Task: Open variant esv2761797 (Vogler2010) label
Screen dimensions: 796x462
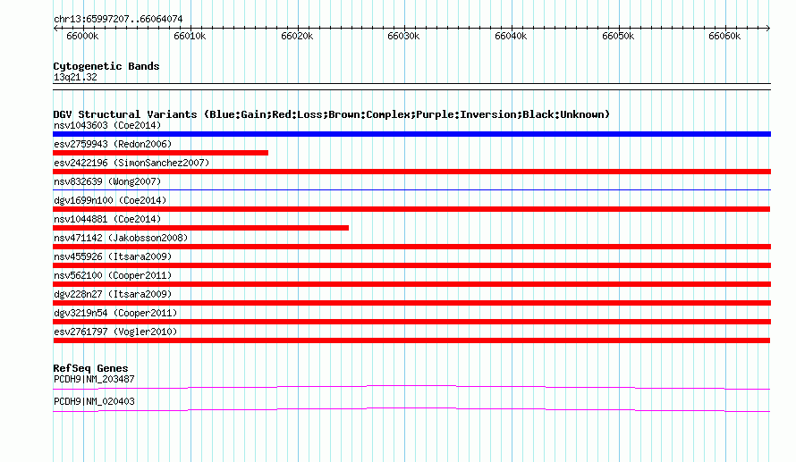Action: [x=115, y=332]
